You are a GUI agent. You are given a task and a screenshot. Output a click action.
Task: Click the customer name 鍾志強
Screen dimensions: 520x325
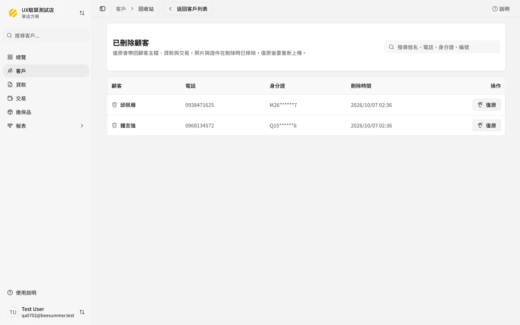coord(128,125)
